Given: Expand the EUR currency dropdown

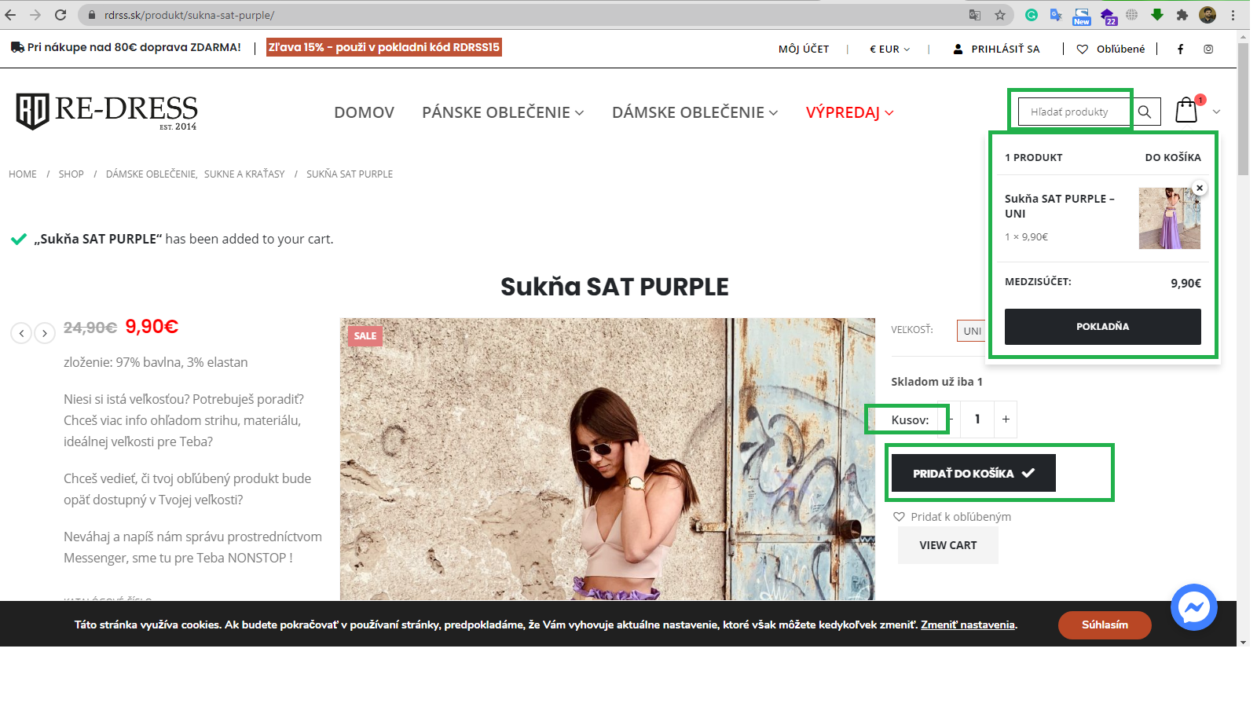Looking at the screenshot, I should [x=889, y=49].
